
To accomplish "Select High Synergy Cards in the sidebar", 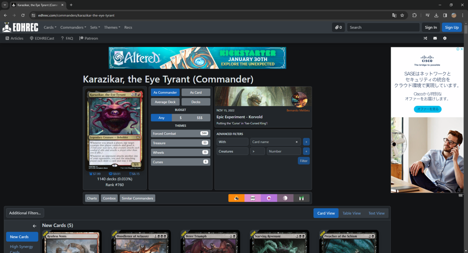I will (21, 249).
